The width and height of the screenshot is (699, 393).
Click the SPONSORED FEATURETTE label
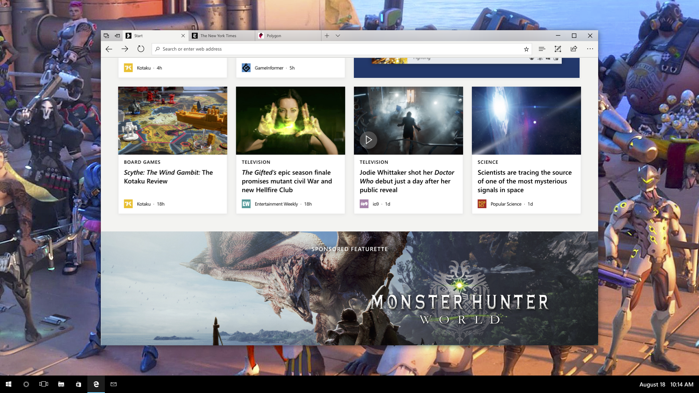[349, 249]
